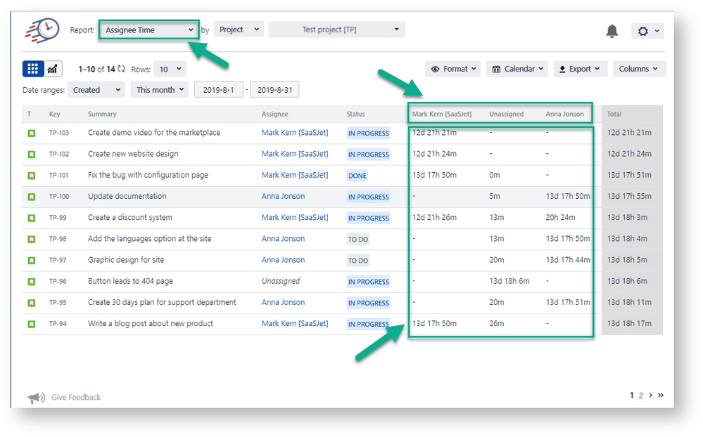Image resolution: width=703 pixels, height=437 pixels.
Task: Click summary 'Update documentation'
Action: [127, 196]
